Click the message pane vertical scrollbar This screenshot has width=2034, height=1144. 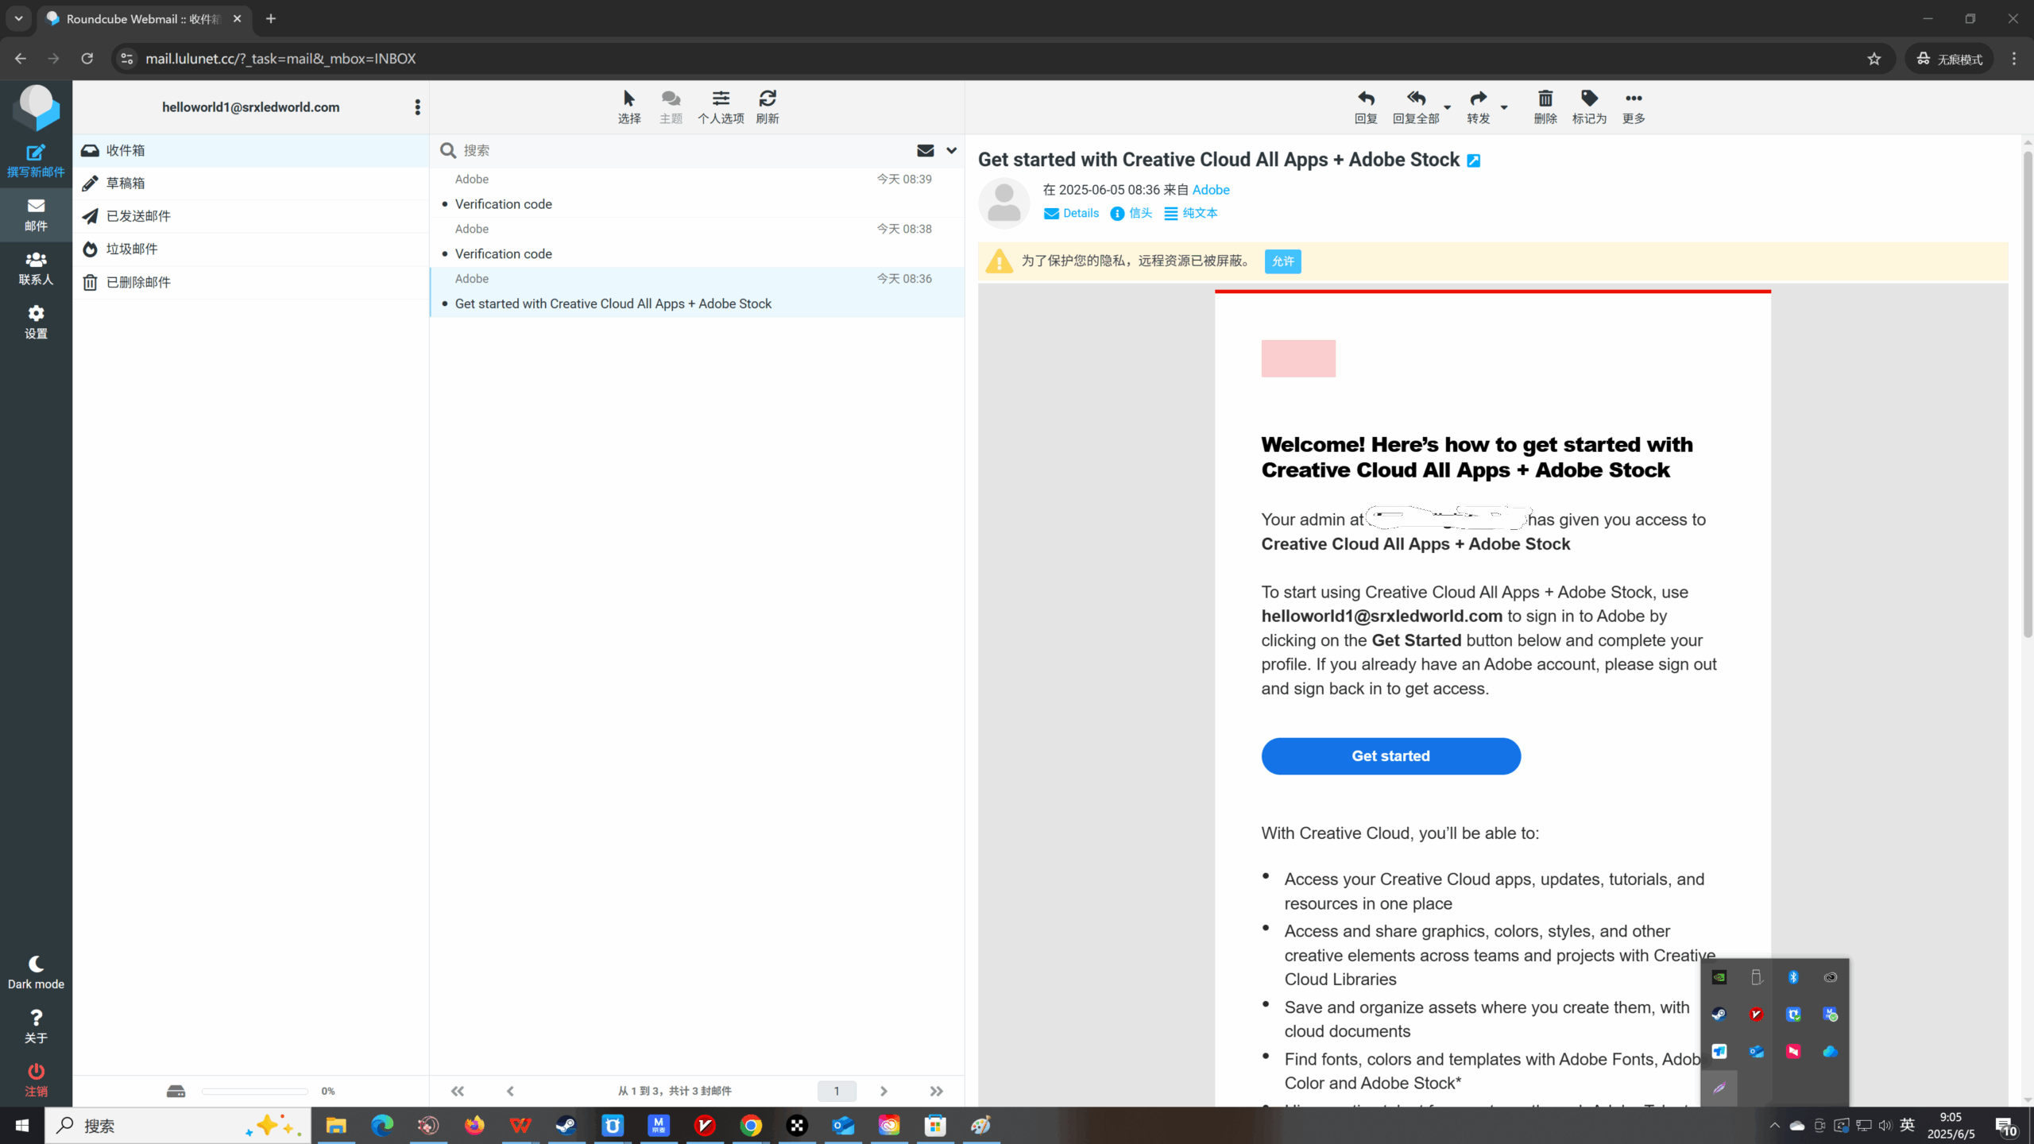point(2028,394)
